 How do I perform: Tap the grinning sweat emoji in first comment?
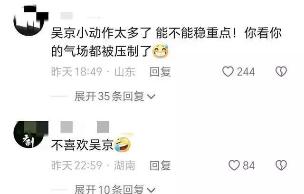click(x=161, y=51)
